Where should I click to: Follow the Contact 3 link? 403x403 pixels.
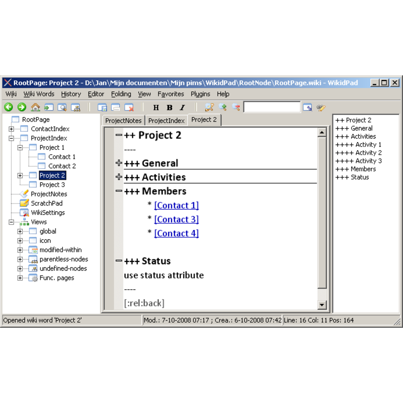tap(176, 219)
